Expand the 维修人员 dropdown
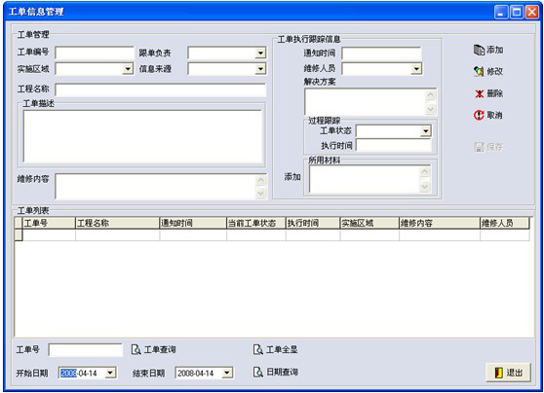This screenshot has height=393, width=544. 416,69
